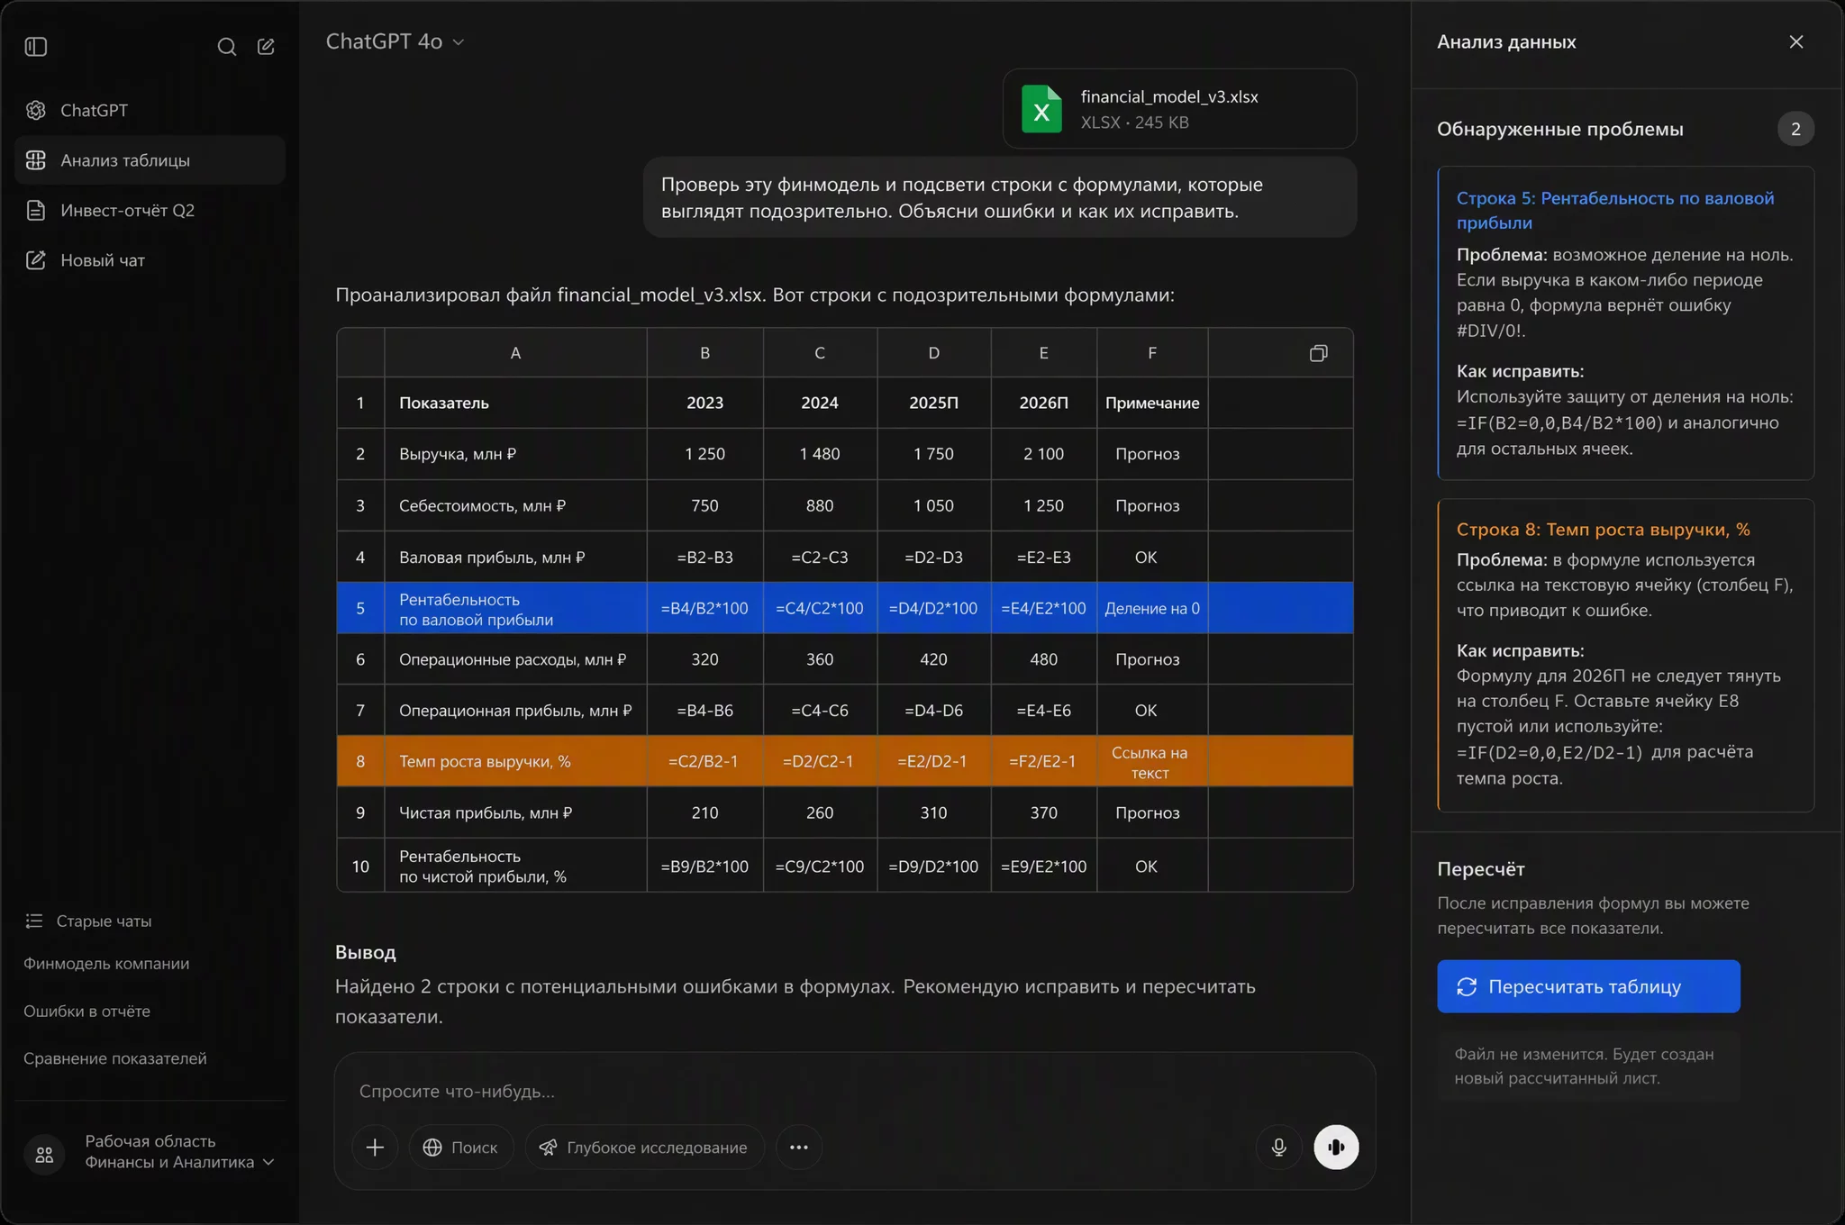Select formula cell =C4-C6

pos(820,711)
